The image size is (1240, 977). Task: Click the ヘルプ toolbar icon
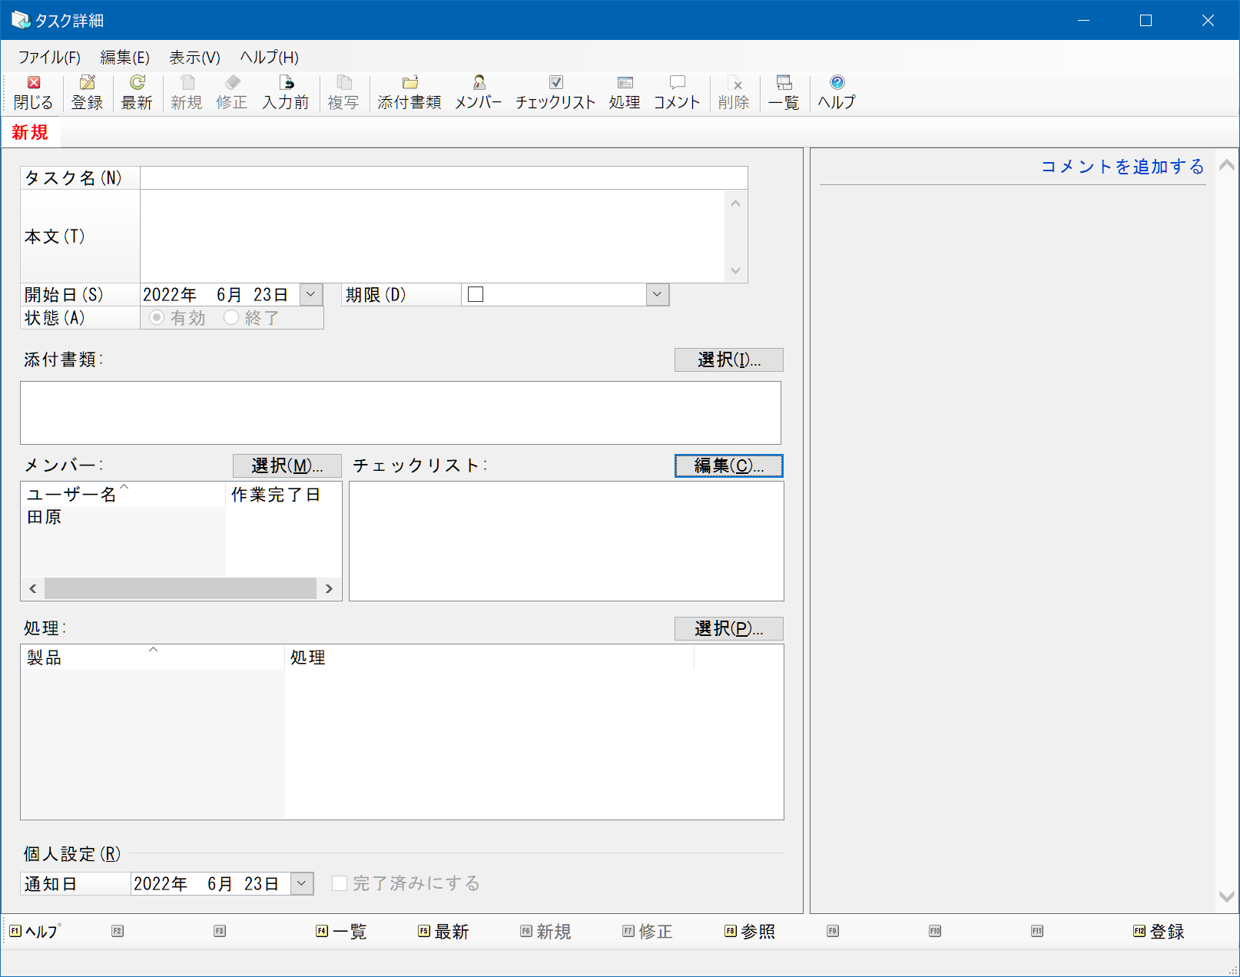coord(837,93)
